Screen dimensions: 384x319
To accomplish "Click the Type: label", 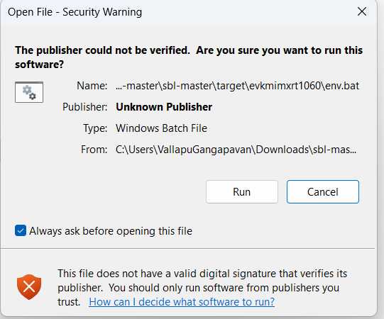I will (x=95, y=128).
